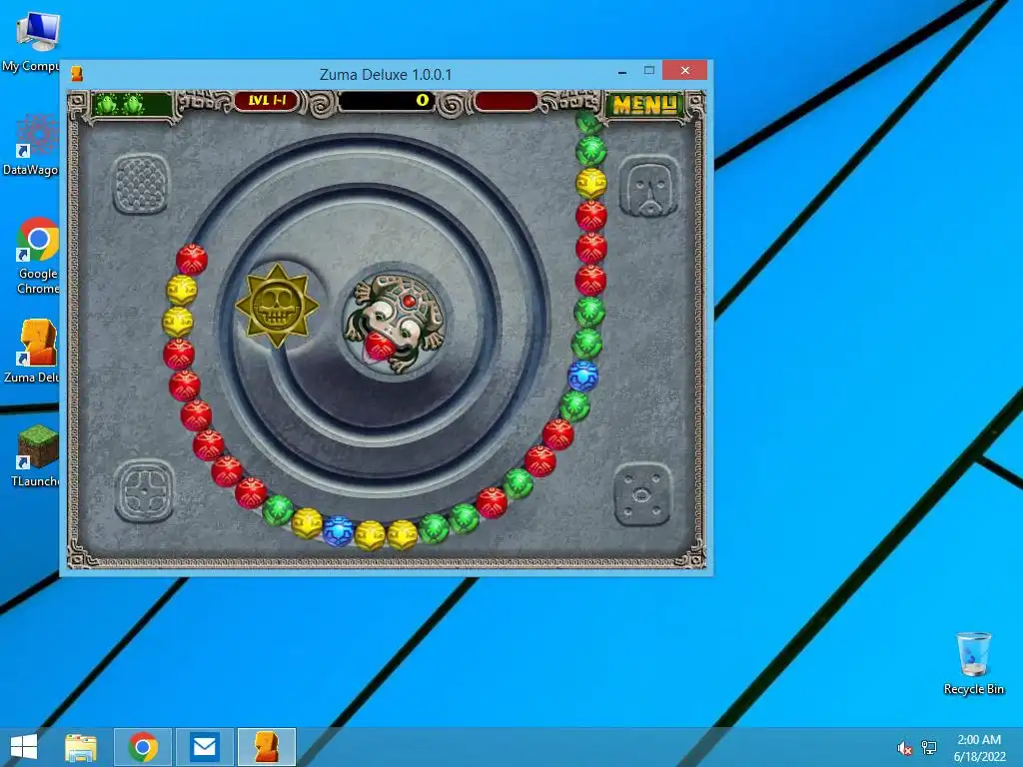Open Chrome from the taskbar
This screenshot has width=1023, height=767.
coord(143,747)
